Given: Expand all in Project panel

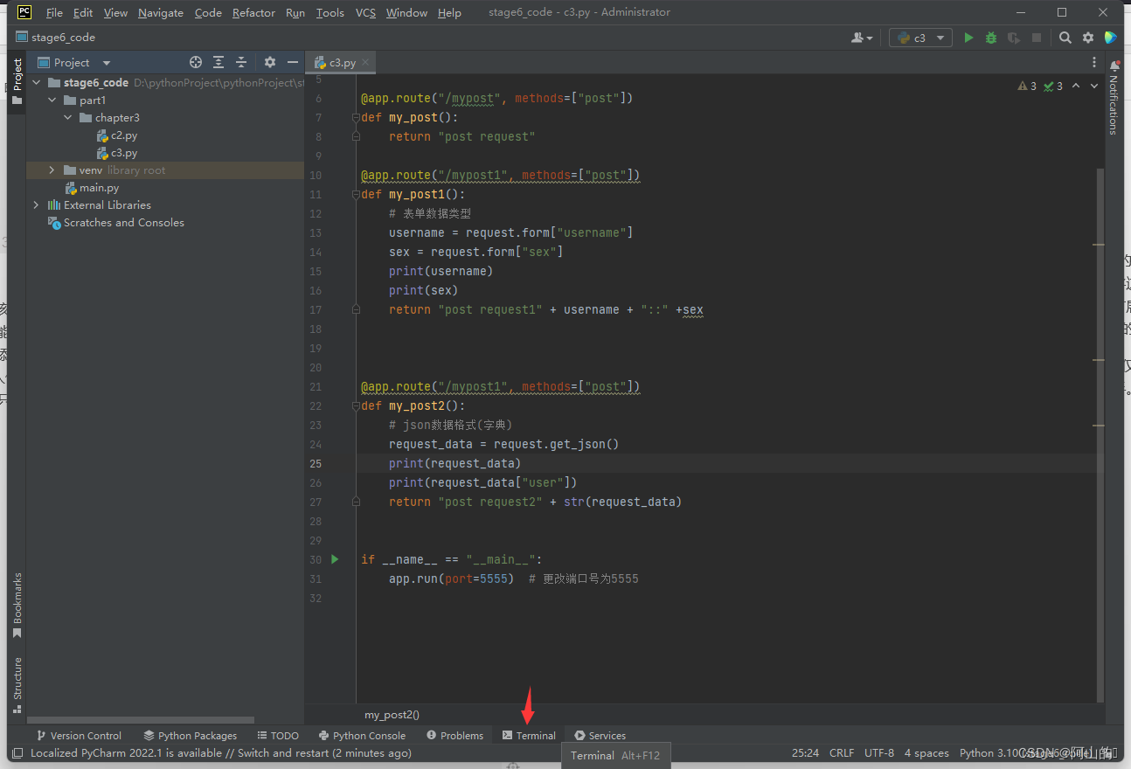Looking at the screenshot, I should coord(219,62).
